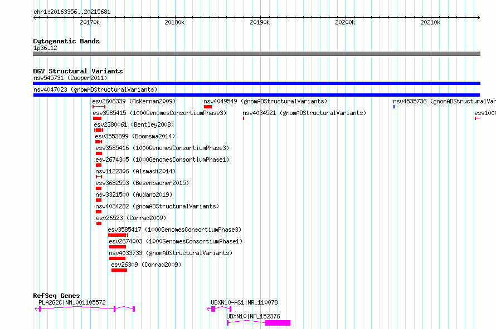Screen dimensions: 496x329
Task: Click the 20190k ruler position
Action: pos(260,22)
